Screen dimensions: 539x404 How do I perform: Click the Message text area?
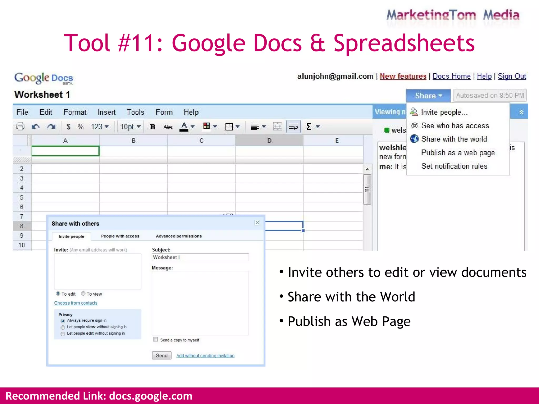200,303
